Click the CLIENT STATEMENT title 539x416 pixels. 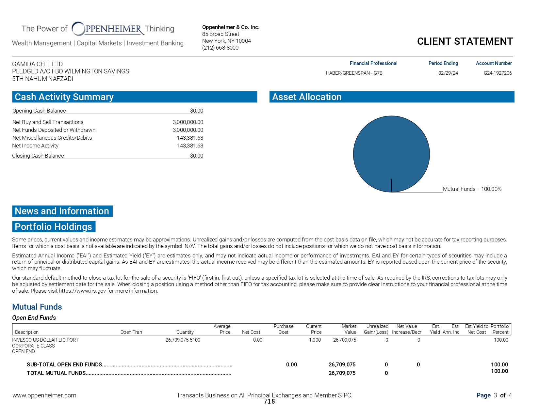pos(465,41)
